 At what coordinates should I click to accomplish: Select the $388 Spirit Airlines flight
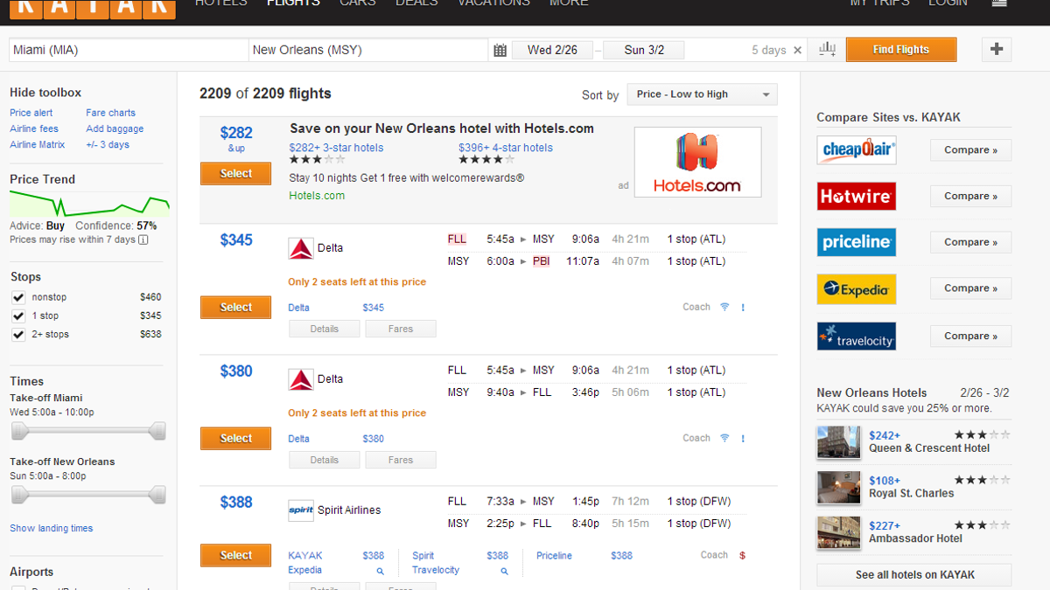click(235, 555)
